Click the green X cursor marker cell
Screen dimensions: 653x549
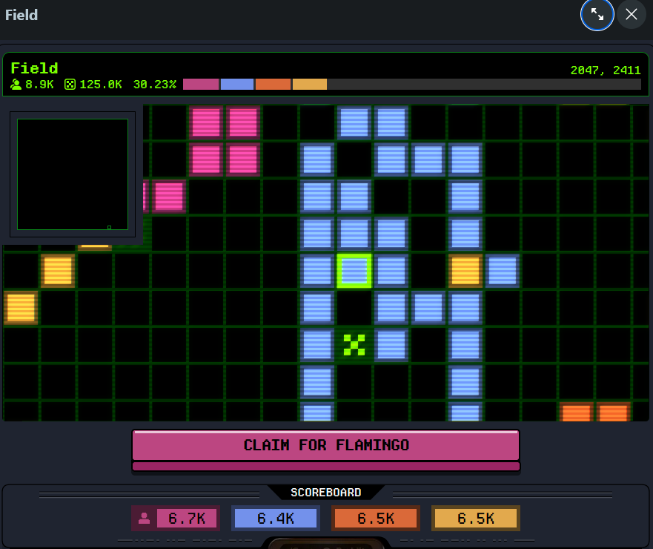tap(354, 345)
